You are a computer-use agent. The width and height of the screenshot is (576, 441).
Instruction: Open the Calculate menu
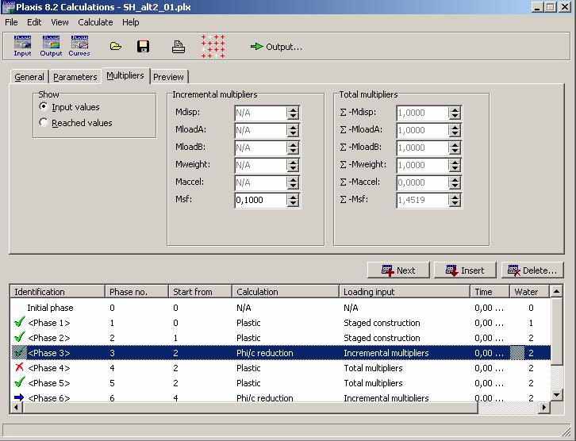click(95, 22)
